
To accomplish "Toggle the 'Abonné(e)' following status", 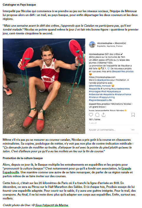I will click(x=120, y=43).
